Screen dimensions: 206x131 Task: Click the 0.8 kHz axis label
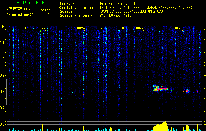(3, 92)
